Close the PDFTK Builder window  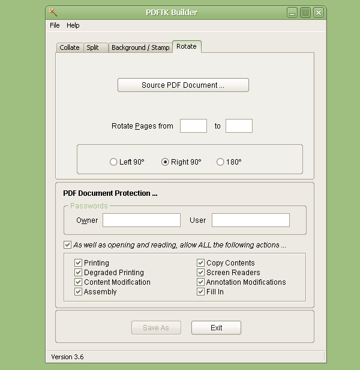[x=319, y=13]
